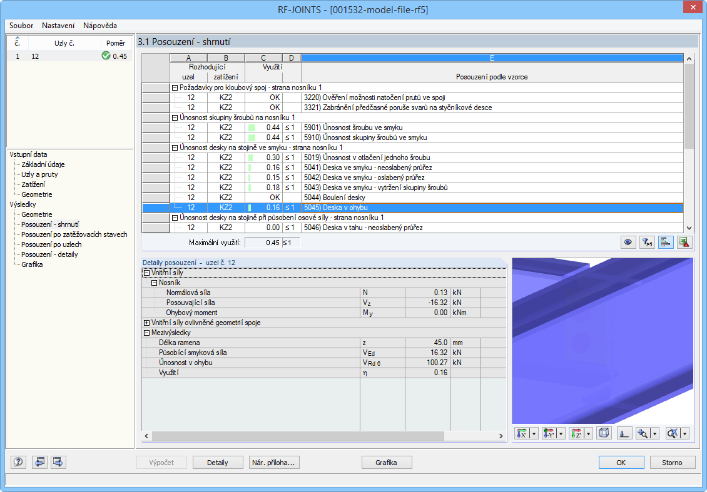707x492 pixels.
Task: Select 'Grafika' in navigator tree
Action: [32, 264]
